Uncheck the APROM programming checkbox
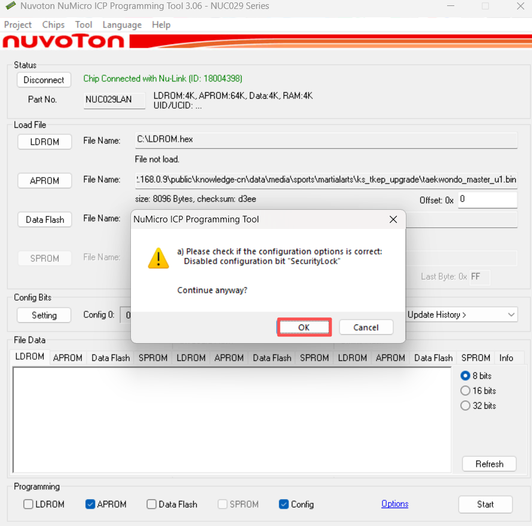The width and height of the screenshot is (532, 526). (x=90, y=504)
